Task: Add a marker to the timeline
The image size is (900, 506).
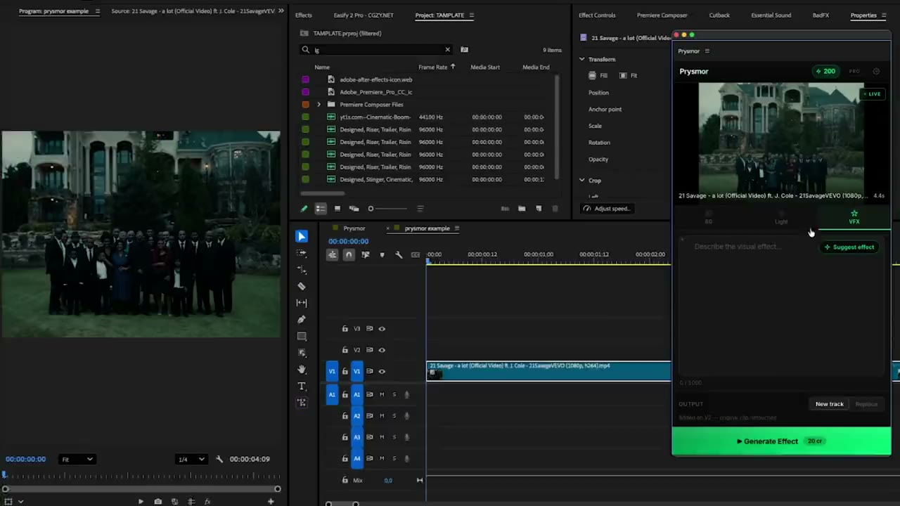Action: (x=382, y=254)
